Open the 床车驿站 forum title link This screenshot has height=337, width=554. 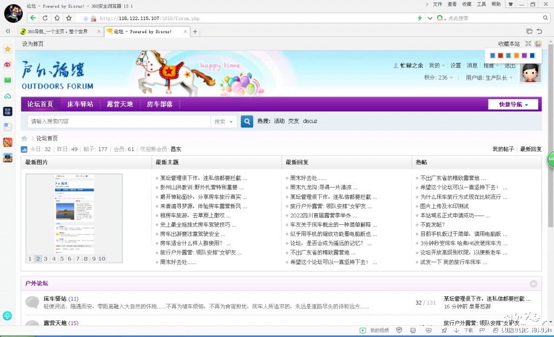[55, 299]
